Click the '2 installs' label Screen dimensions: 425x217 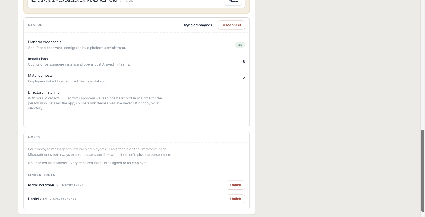point(126,2)
